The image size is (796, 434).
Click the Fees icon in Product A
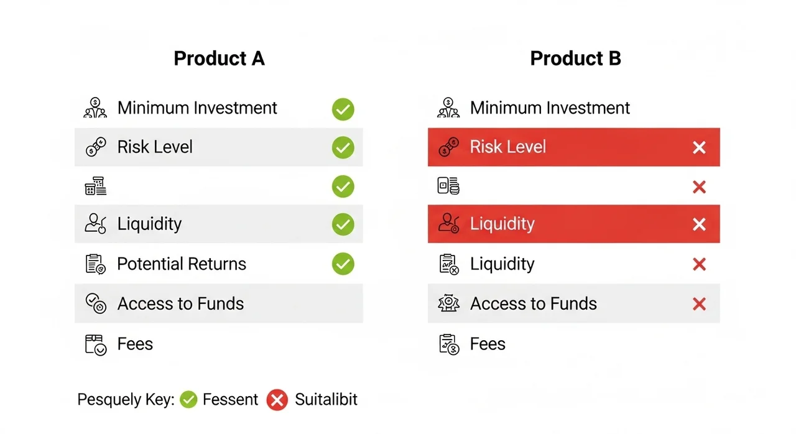pyautogui.click(x=95, y=344)
